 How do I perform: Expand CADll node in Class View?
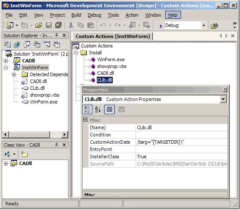tap(6, 164)
